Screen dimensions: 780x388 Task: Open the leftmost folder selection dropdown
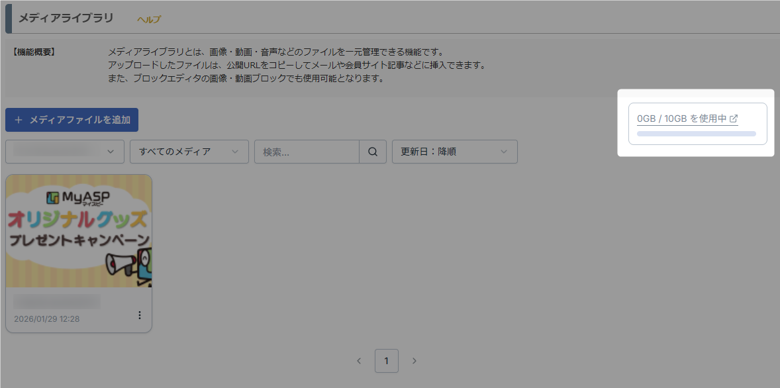64,151
